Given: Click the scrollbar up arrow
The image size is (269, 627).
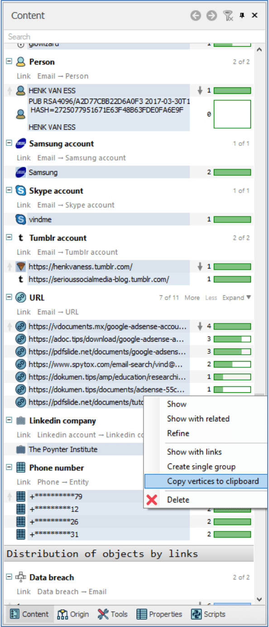Looking at the screenshot, I should pos(259,49).
